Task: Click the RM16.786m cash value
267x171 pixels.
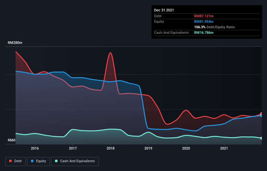Action: [x=204, y=33]
